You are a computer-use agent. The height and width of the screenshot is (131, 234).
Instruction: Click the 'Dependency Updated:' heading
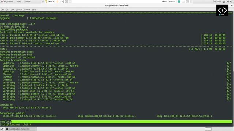click(13, 113)
